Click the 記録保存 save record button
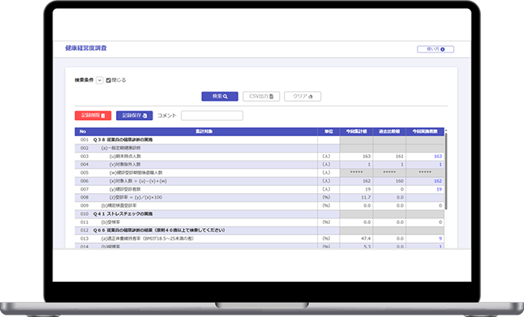 (134, 115)
